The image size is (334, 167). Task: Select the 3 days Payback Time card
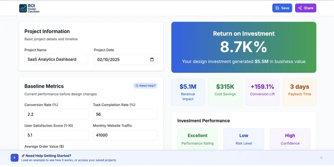click(300, 92)
